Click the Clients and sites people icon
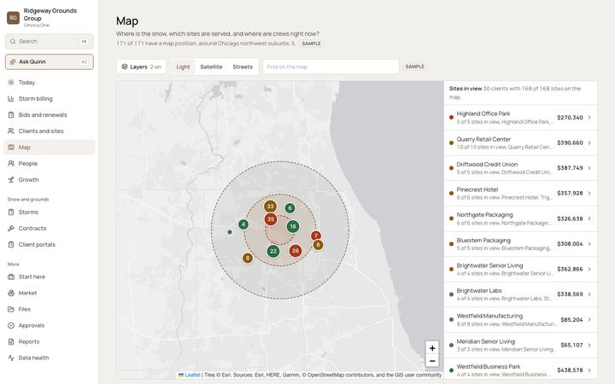615x384 pixels. click(11, 131)
